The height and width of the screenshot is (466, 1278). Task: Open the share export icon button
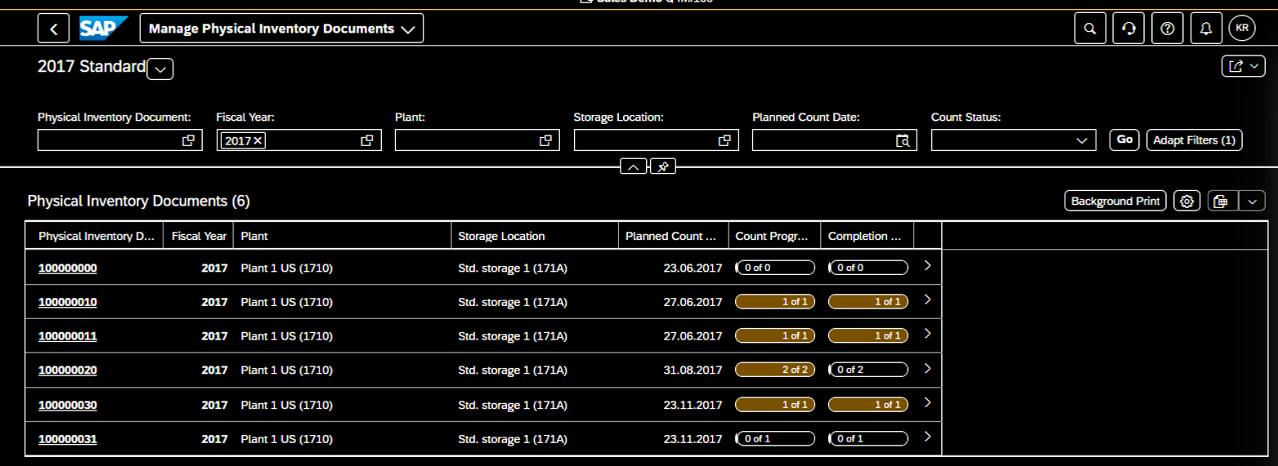click(1243, 66)
